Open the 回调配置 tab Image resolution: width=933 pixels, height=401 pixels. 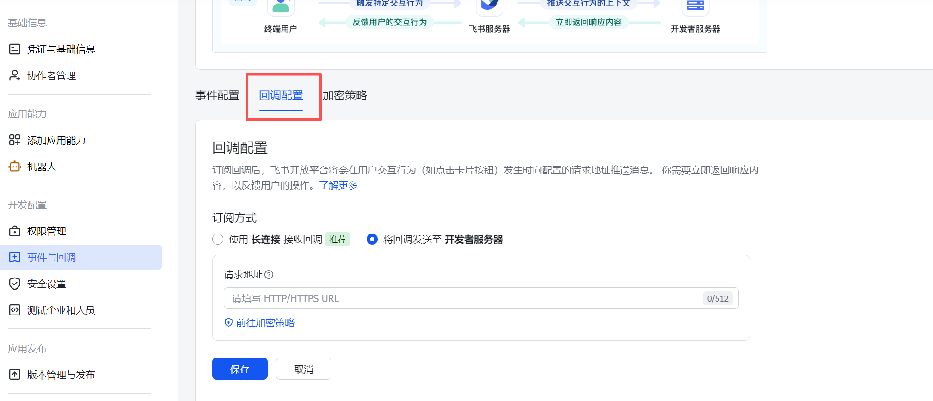[x=281, y=95]
